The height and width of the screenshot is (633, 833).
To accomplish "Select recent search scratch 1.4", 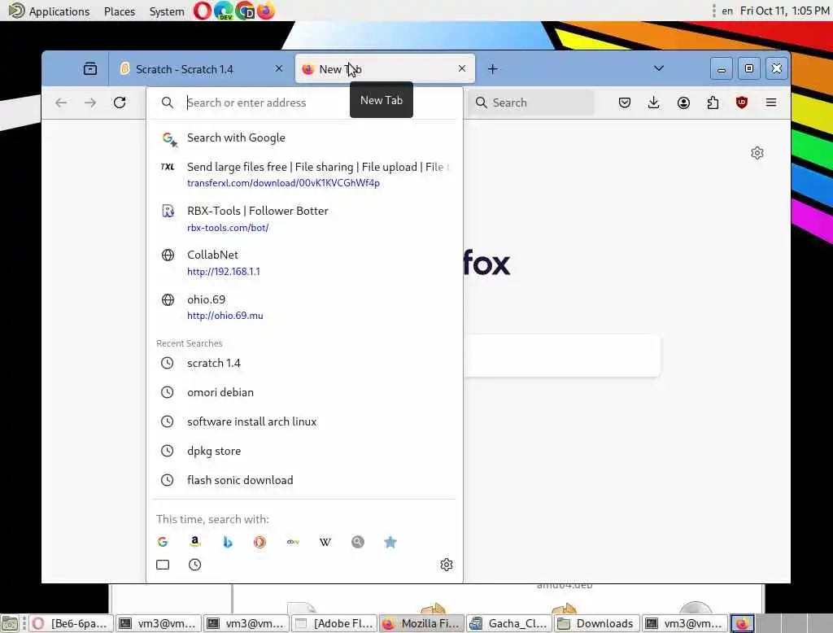I will (304, 363).
